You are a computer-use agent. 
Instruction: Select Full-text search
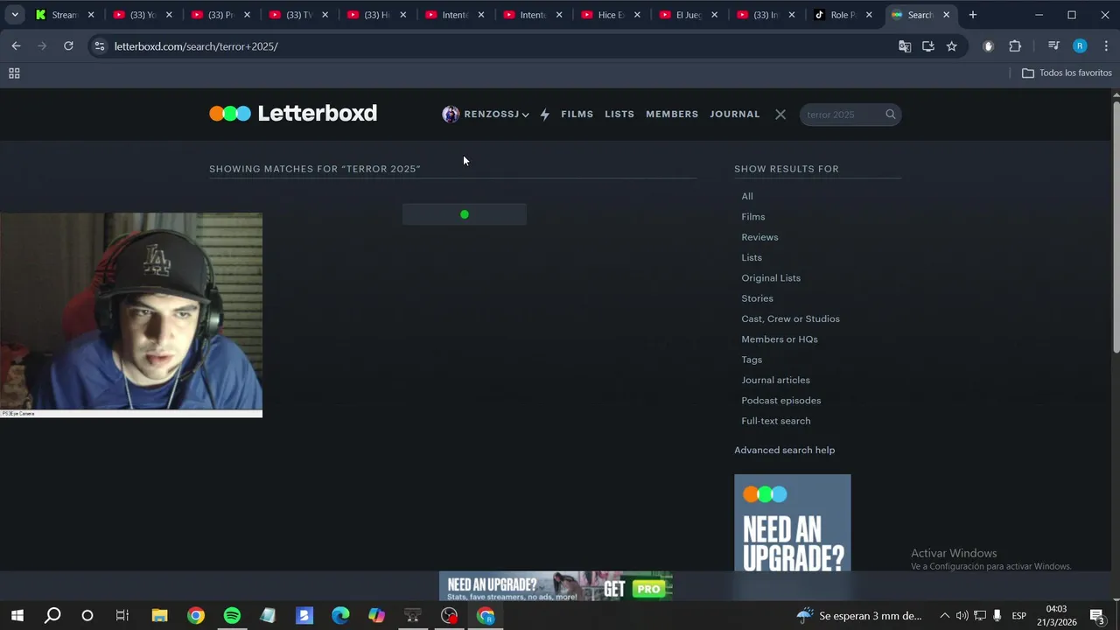click(x=776, y=421)
